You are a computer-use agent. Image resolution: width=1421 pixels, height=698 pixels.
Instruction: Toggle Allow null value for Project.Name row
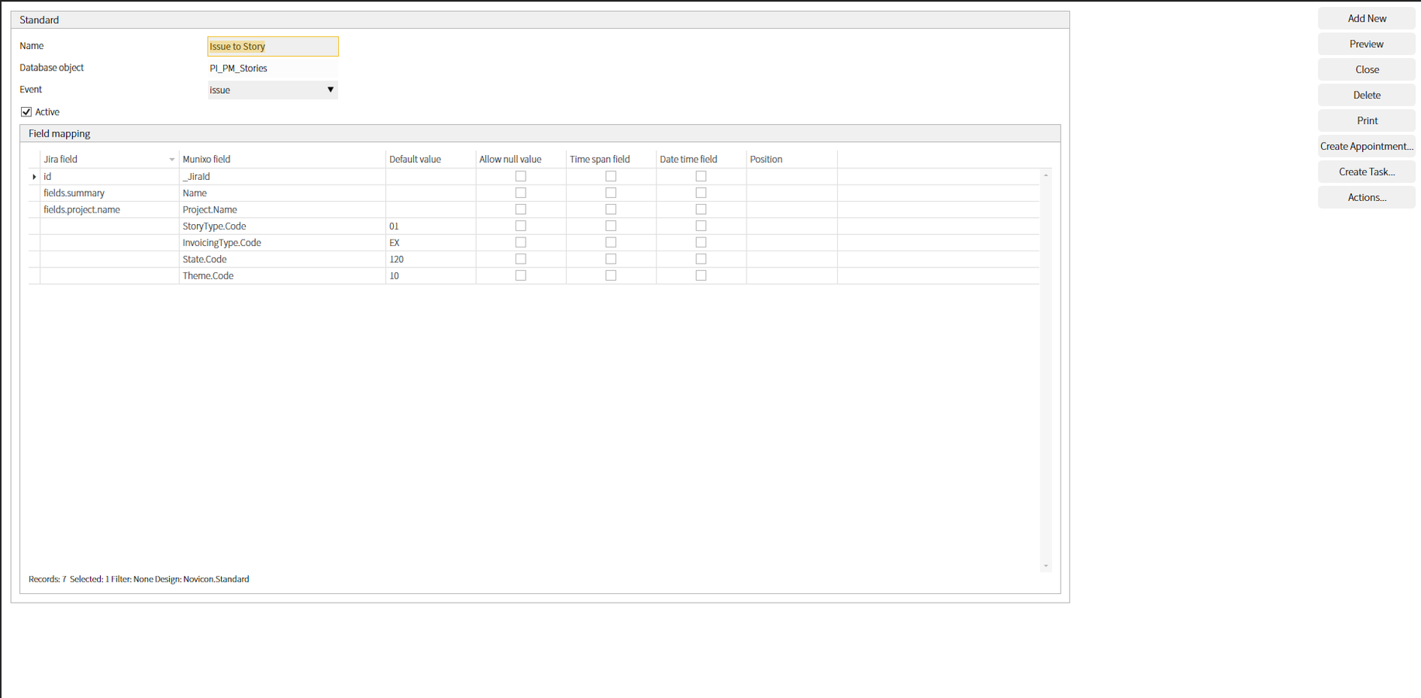pos(521,209)
